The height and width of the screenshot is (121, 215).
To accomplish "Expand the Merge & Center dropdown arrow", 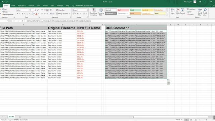I will coord(70,14).
